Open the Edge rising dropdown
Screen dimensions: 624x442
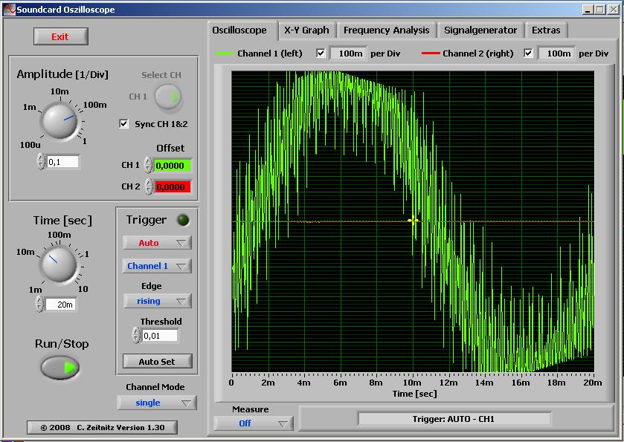point(157,301)
